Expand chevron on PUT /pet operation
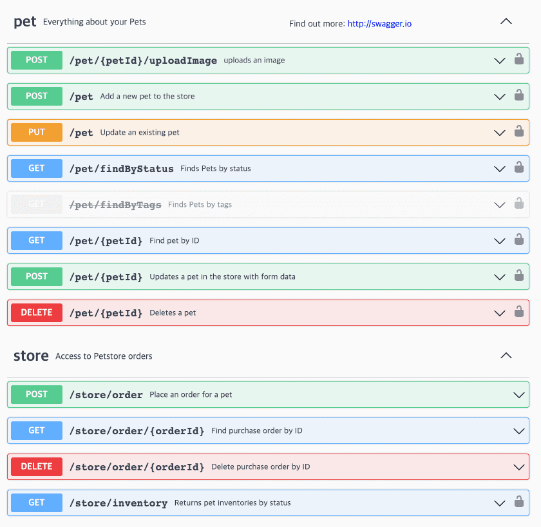This screenshot has width=541, height=527. (499, 133)
